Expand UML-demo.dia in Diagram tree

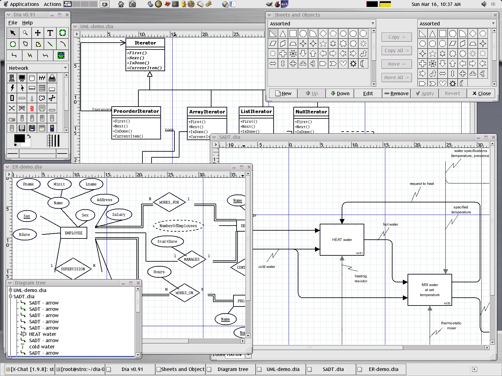tap(11, 290)
